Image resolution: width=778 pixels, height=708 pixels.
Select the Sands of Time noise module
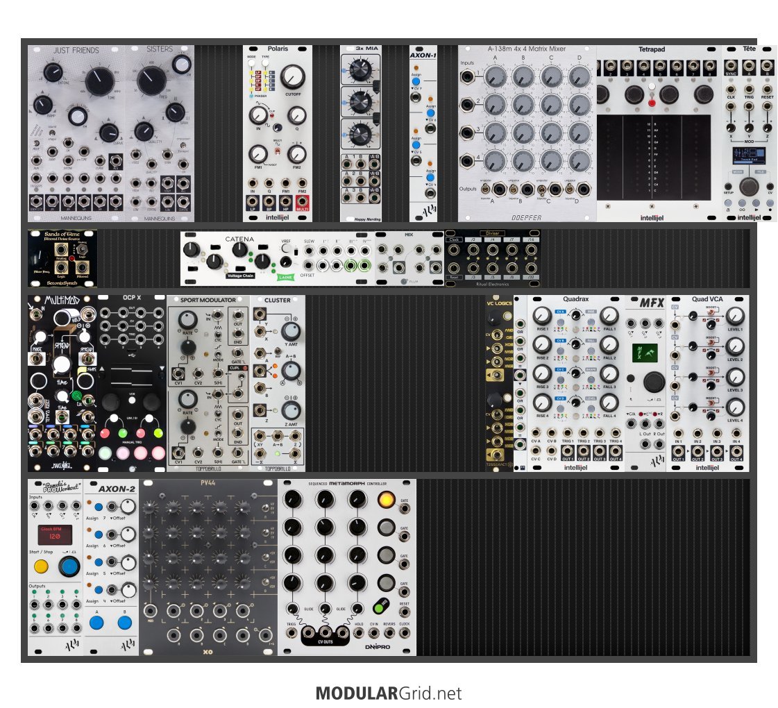(62, 258)
